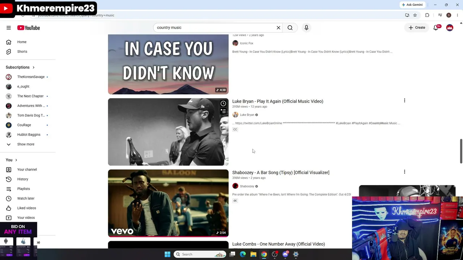Screen dimensions: 463x260
Task: Go to the YouTube home logo
Action: click(28, 28)
